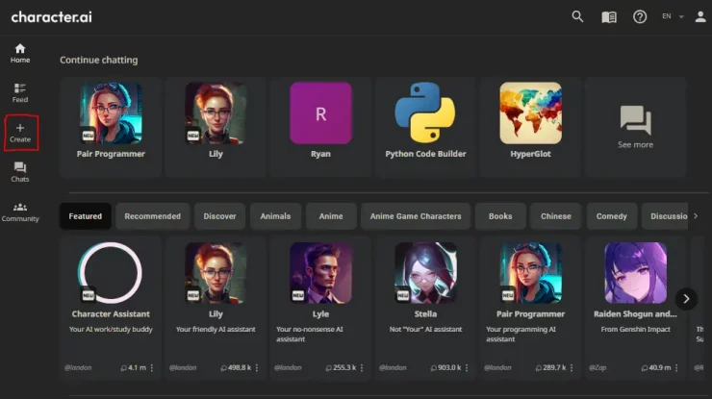Click 'Your no-nonsense AI assistant' description
The height and width of the screenshot is (399, 712).
point(310,334)
